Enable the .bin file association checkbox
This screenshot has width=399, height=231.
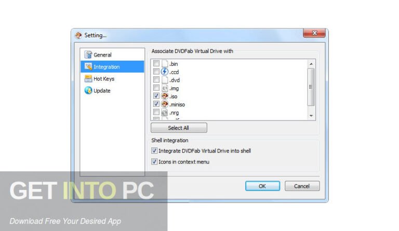point(156,63)
